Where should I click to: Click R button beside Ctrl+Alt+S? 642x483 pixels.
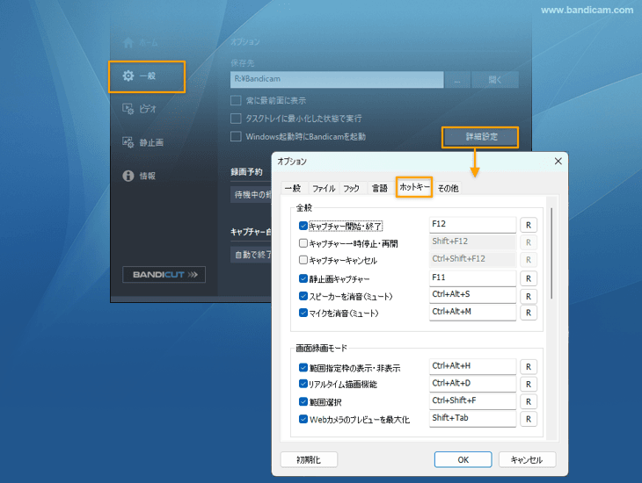click(x=529, y=296)
